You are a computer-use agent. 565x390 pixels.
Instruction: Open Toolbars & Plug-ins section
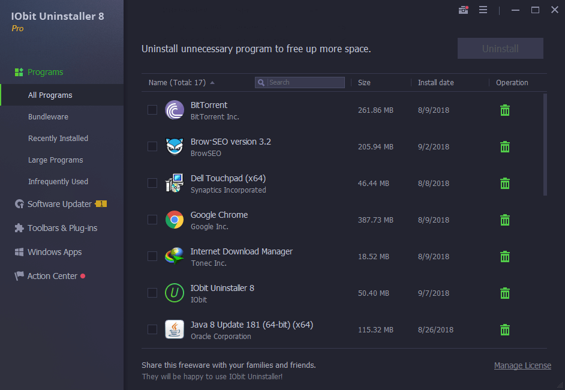[x=62, y=228]
